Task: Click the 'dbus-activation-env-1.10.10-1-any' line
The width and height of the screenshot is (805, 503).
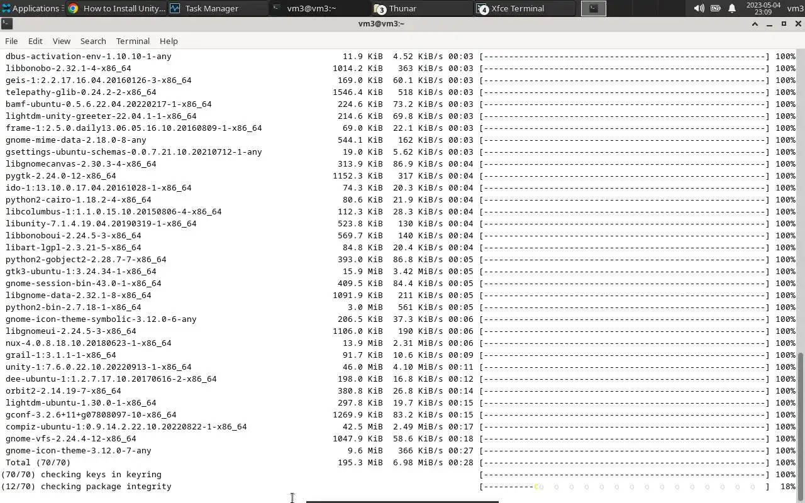Action: 89,57
